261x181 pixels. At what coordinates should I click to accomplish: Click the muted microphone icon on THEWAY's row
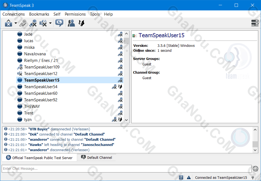pos(120,107)
